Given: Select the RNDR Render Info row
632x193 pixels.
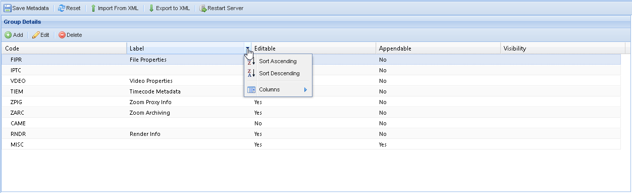Looking at the screenshot, I should tap(311, 134).
